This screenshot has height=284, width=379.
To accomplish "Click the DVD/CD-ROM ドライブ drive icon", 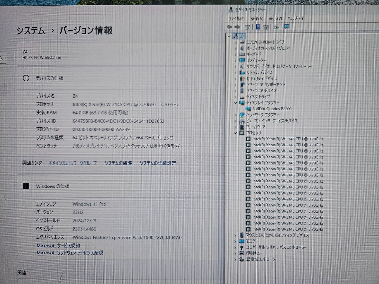I will click(242, 42).
